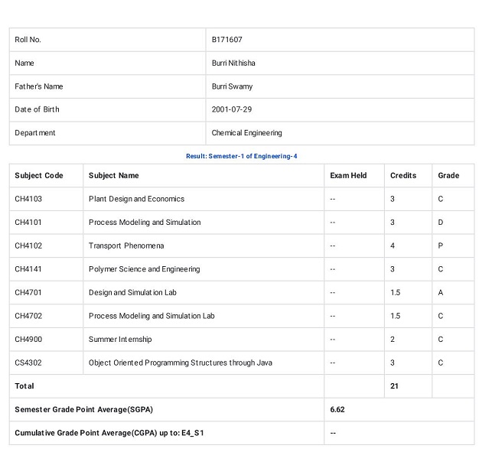Click grade A for Design and Simulation Lab
This screenshot has width=492, height=452.
[441, 293]
